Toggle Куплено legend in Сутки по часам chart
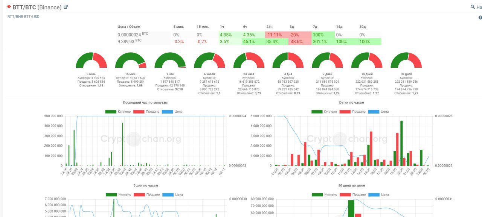 [324, 112]
